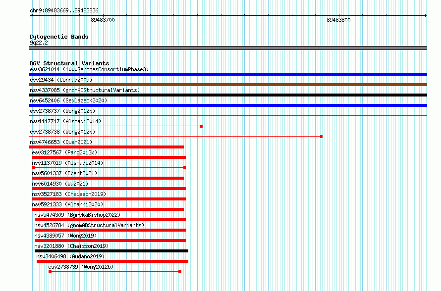Open variant nsv5601337 (Ebert2021) label
Image resolution: width=441 pixels, height=291 pixels.
[x=64, y=173]
